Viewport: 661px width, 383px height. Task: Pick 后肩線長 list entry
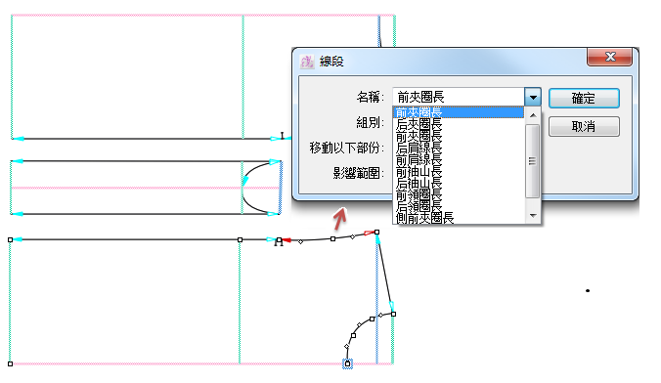459,148
